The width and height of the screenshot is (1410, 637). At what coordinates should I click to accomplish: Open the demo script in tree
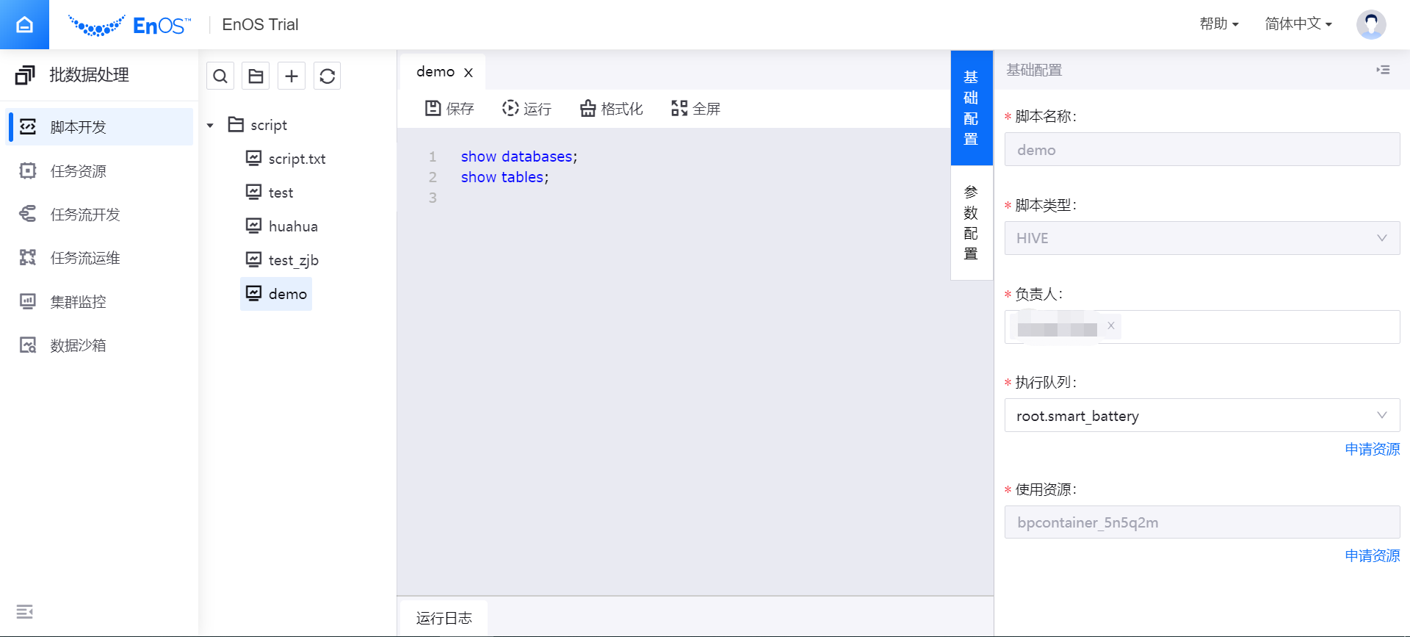(276, 294)
